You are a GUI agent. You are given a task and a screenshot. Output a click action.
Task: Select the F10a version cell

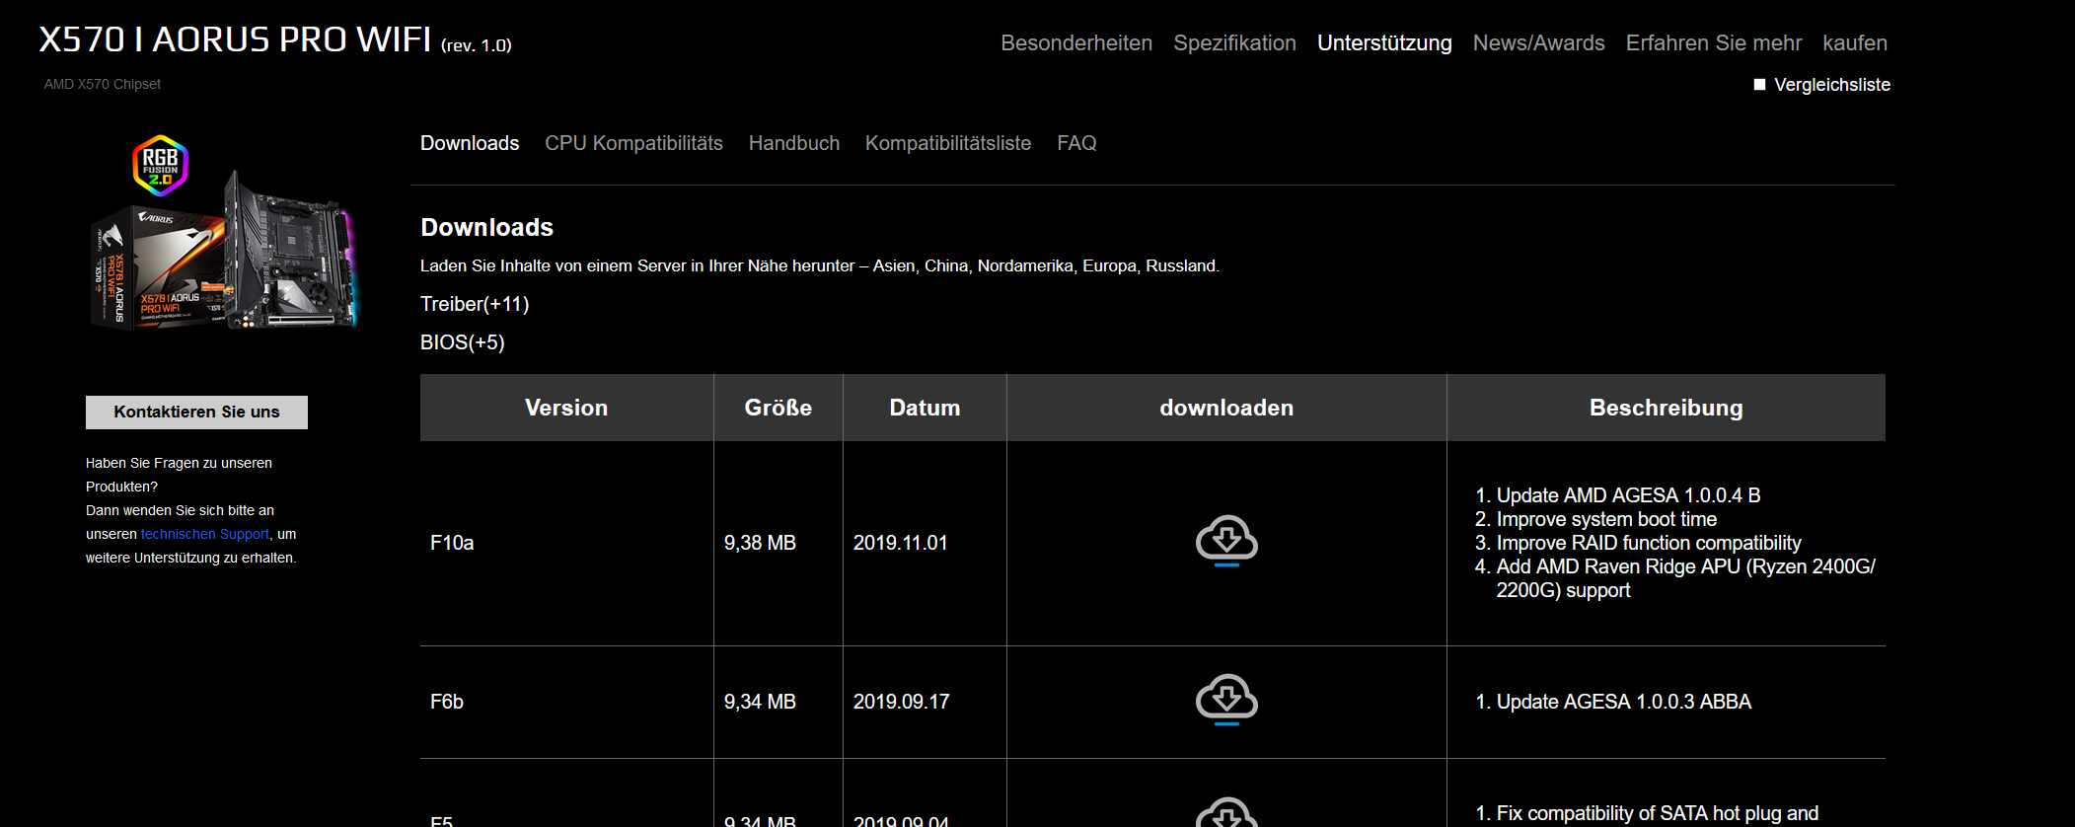pyautogui.click(x=566, y=543)
